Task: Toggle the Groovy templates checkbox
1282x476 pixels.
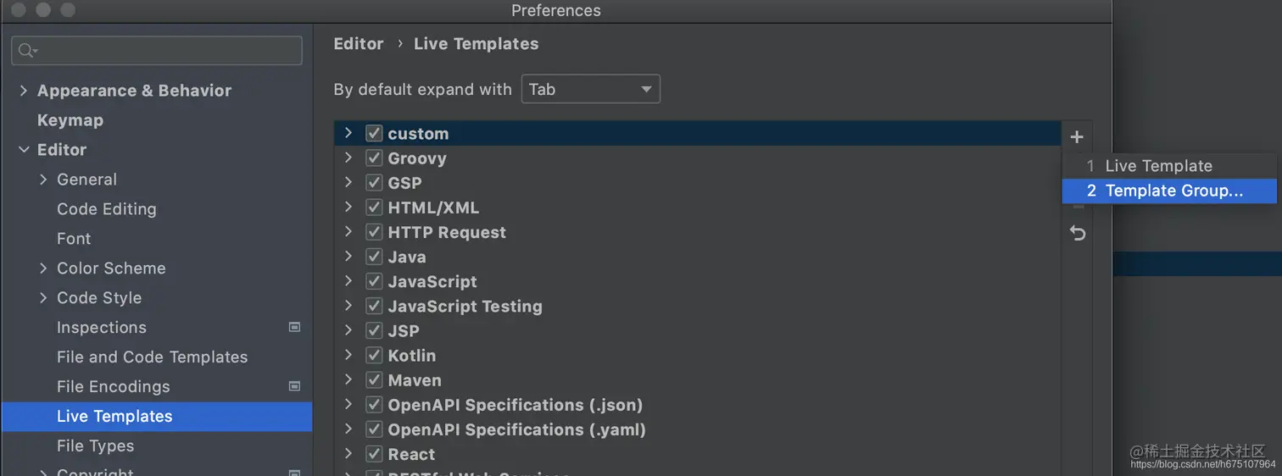Action: tap(374, 158)
